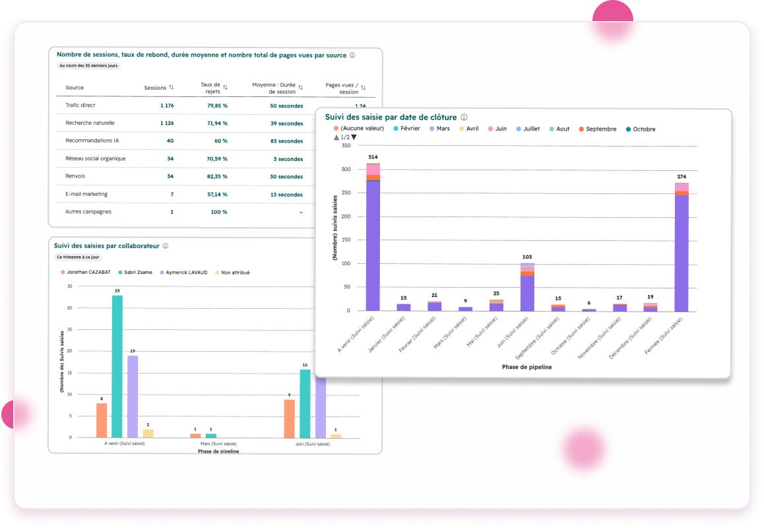This screenshot has height=528, width=764.
Task: Click sessions value 1 176
Action: pyautogui.click(x=167, y=106)
